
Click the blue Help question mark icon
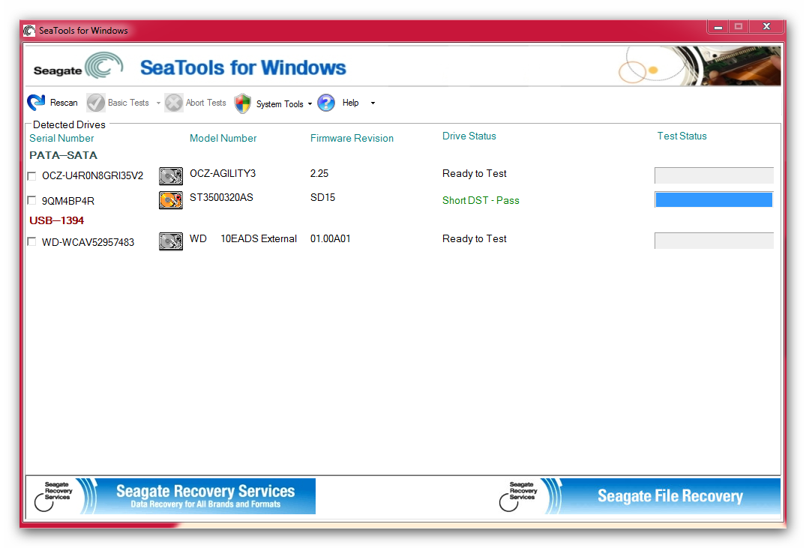point(326,103)
